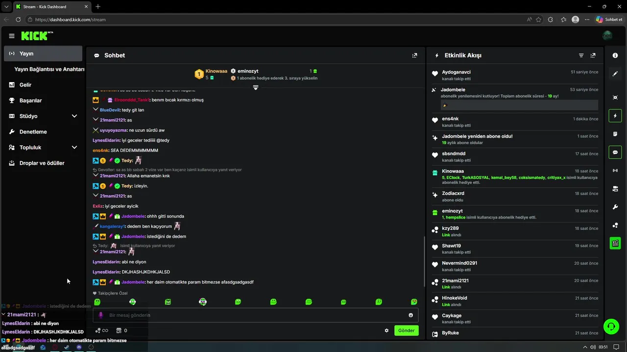Open Droplar ve ödüller menu item
627x352 pixels.
pyautogui.click(x=43, y=163)
